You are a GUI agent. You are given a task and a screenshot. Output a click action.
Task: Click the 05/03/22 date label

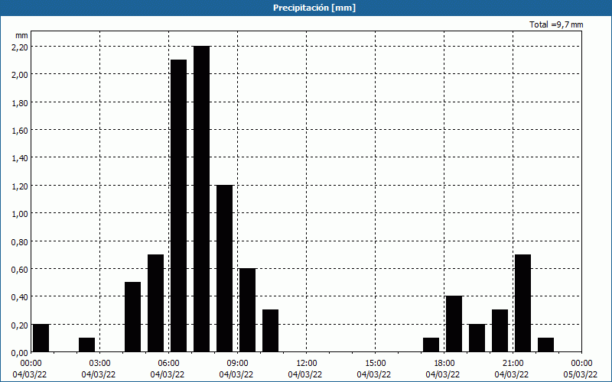pos(581,374)
